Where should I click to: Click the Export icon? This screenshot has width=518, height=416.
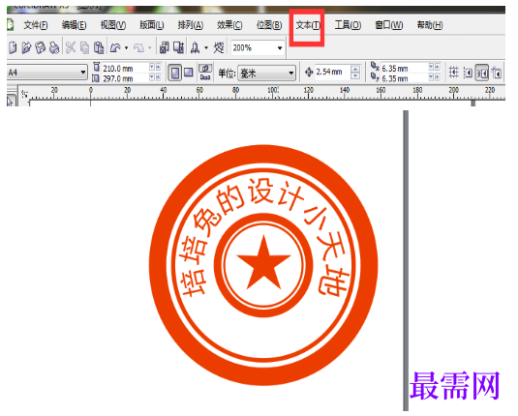pos(179,47)
